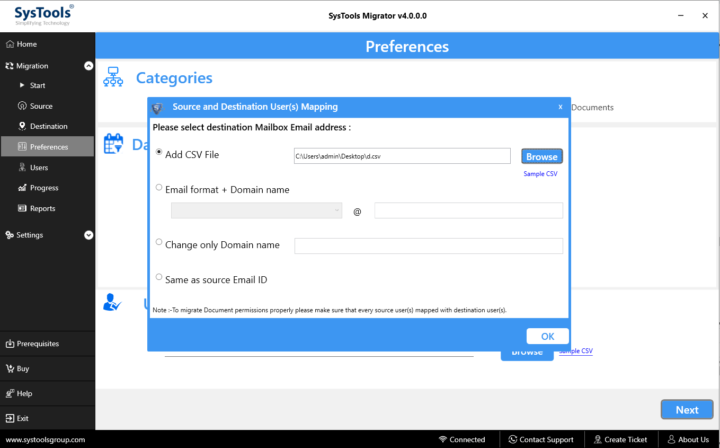Click the www.systoolsgroup.com text
Screen dimensions: 720x448
(x=46, y=440)
